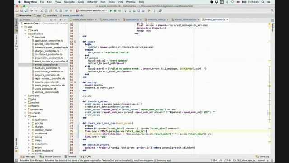
Task: Toggle the Terminal tool window button
Action: point(70,157)
